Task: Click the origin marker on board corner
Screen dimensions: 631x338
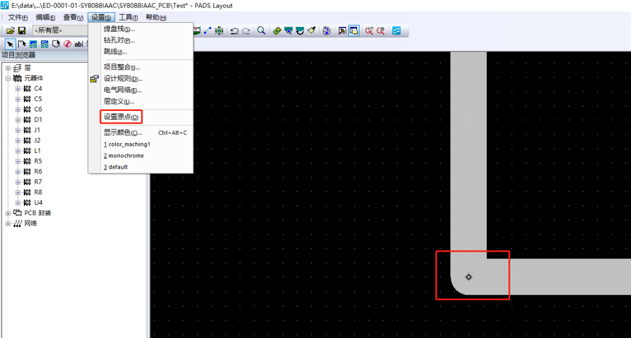Action: click(x=469, y=277)
